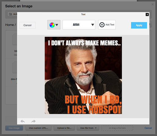
Task: Close the Select an Image dialog
Action: point(152,4)
